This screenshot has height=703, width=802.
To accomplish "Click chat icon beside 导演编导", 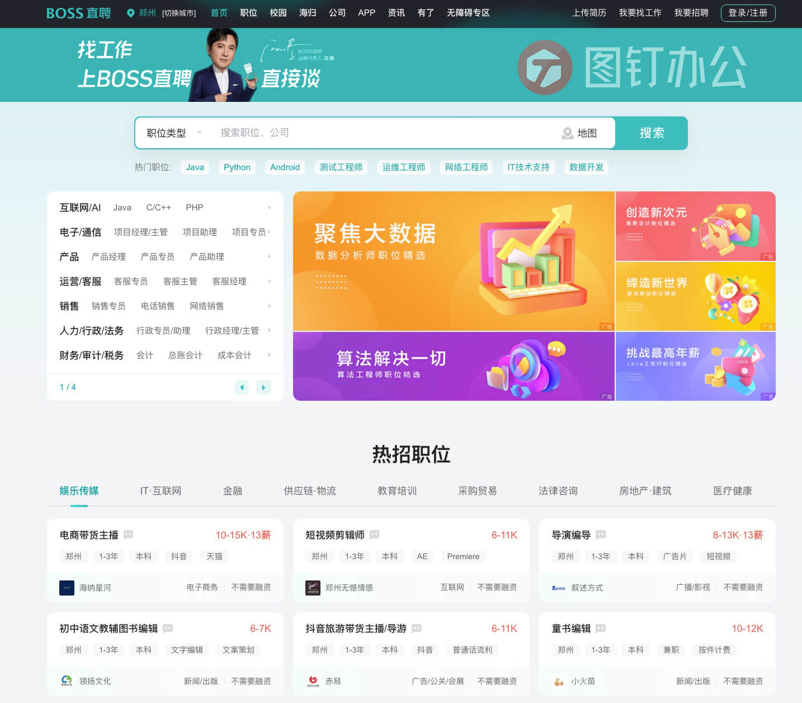I will [601, 535].
